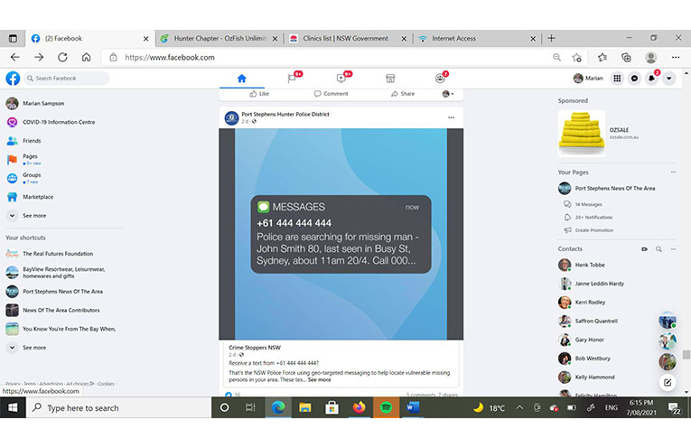Image resolution: width=691 pixels, height=448 pixels.
Task: Expand the account dropdown arrow
Action: [669, 79]
